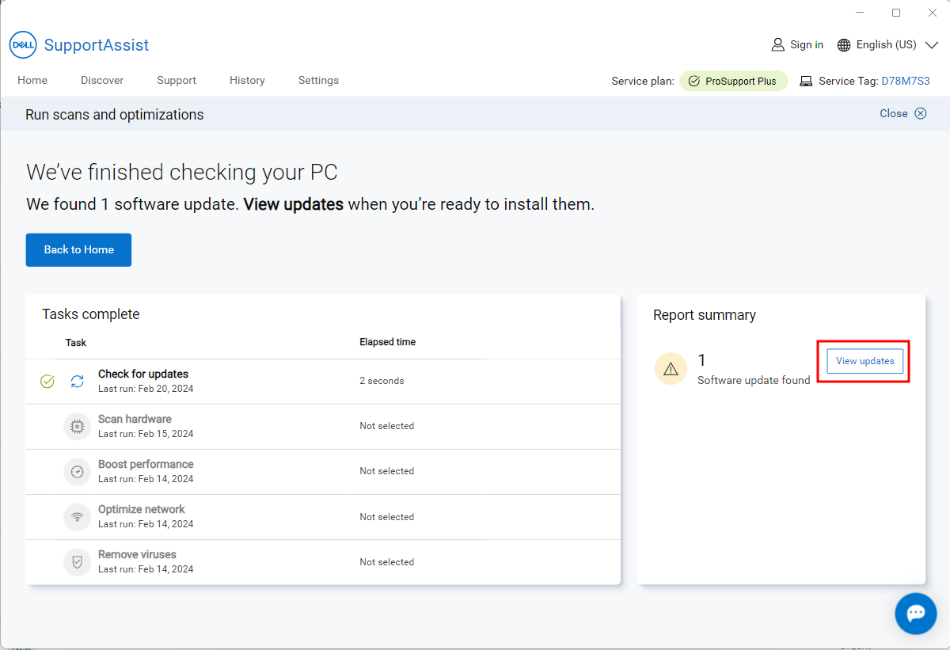
Task: Click the green checkmark beside Check for updates
Action: point(47,382)
